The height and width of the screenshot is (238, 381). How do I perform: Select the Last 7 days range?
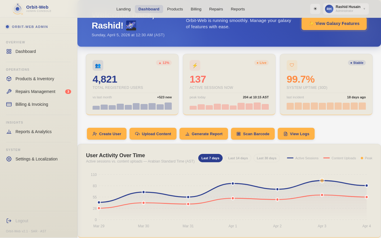click(x=210, y=158)
